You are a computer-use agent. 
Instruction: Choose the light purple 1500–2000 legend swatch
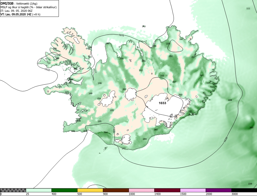[193, 190]
